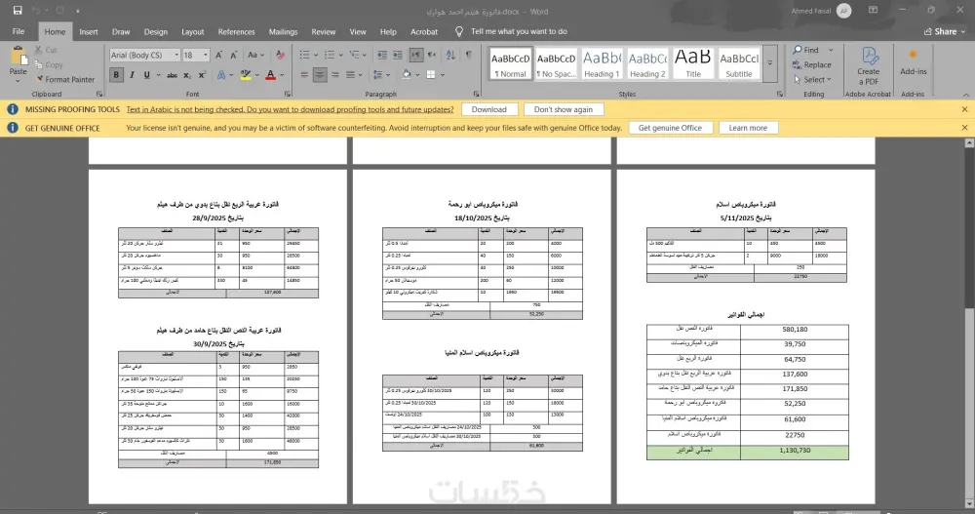Viewport: 975px width, 514px height.
Task: Toggle Underline formatting
Action: pos(147,75)
